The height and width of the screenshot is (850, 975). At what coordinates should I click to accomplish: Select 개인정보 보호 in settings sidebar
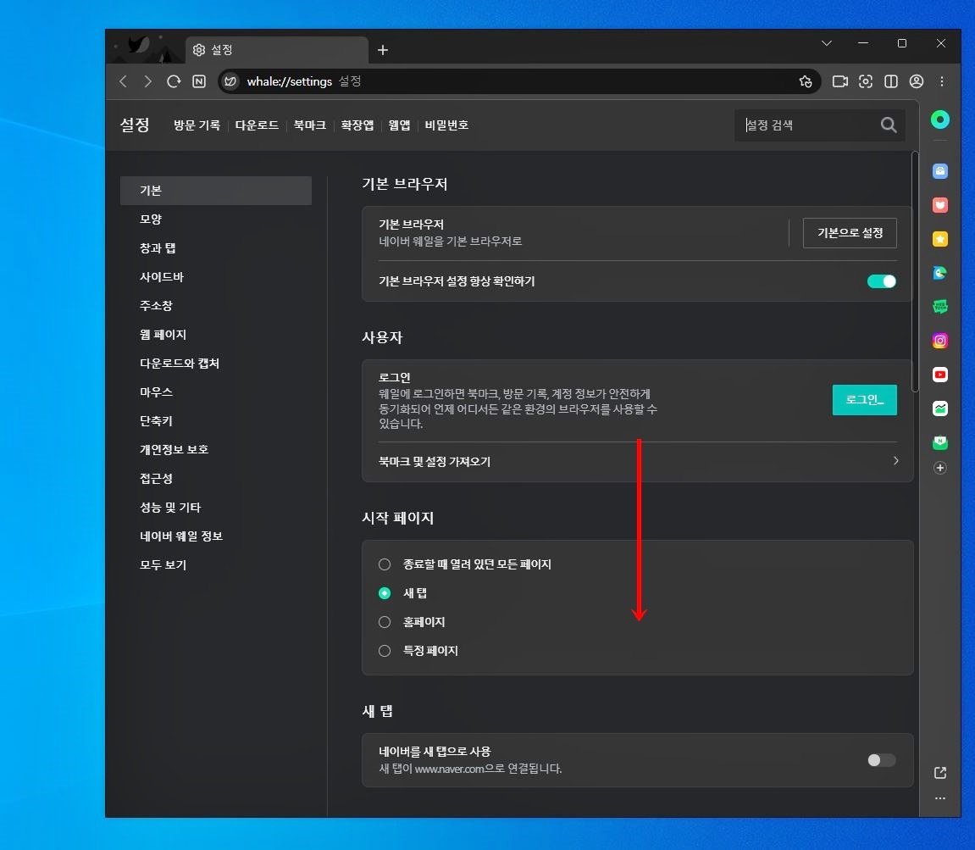click(x=216, y=449)
